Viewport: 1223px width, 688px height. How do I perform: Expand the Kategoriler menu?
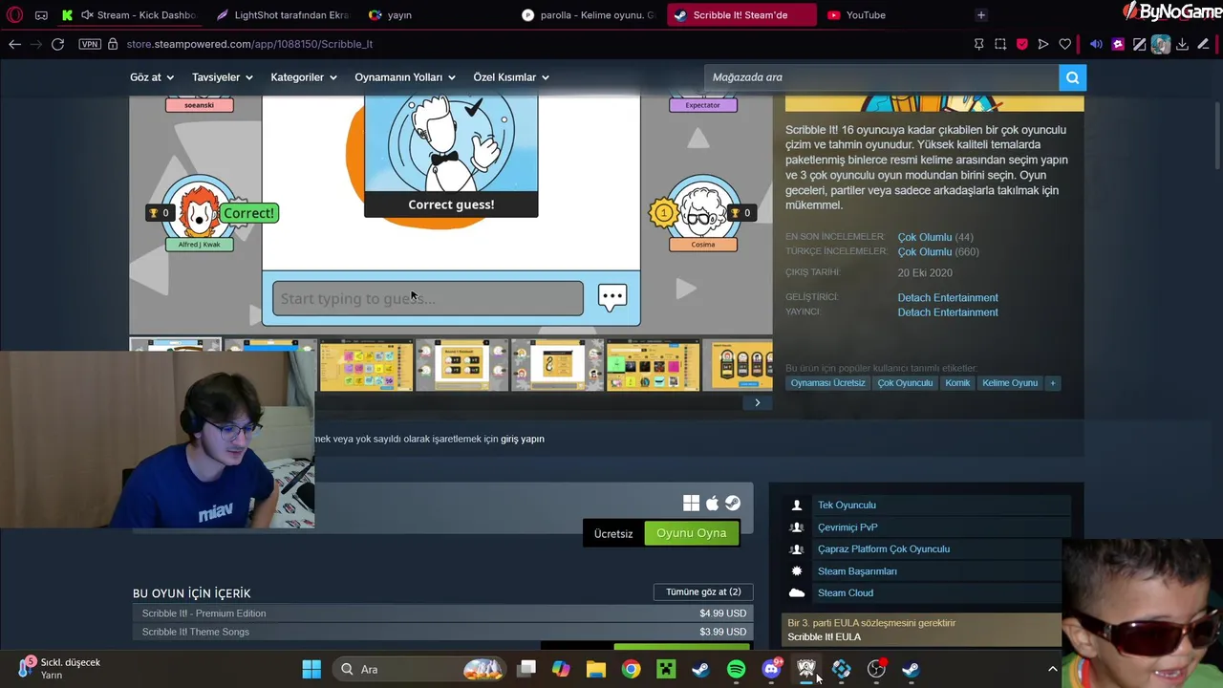(304, 77)
